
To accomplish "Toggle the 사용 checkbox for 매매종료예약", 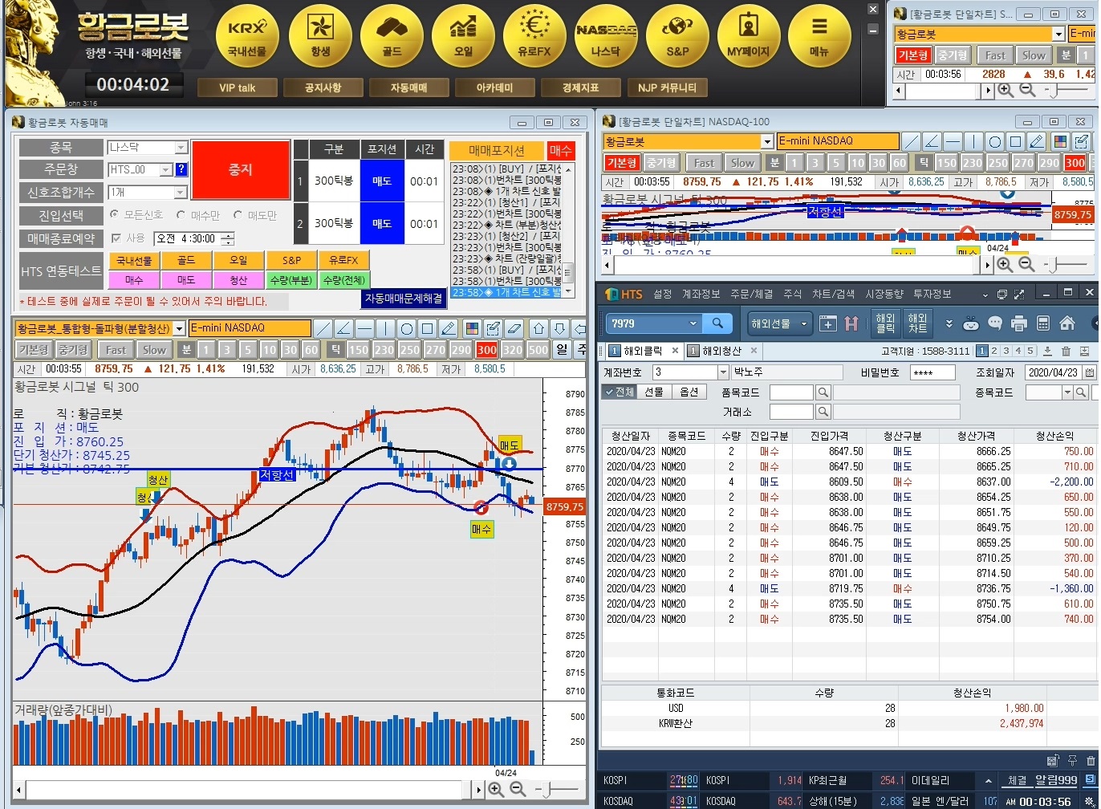I will [116, 238].
